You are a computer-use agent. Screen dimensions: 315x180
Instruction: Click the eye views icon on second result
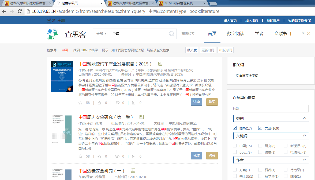(x=117, y=156)
